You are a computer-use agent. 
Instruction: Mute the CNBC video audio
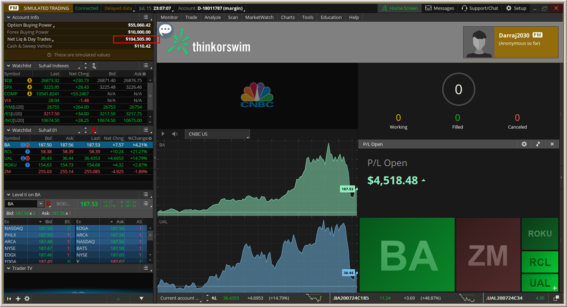(x=175, y=134)
